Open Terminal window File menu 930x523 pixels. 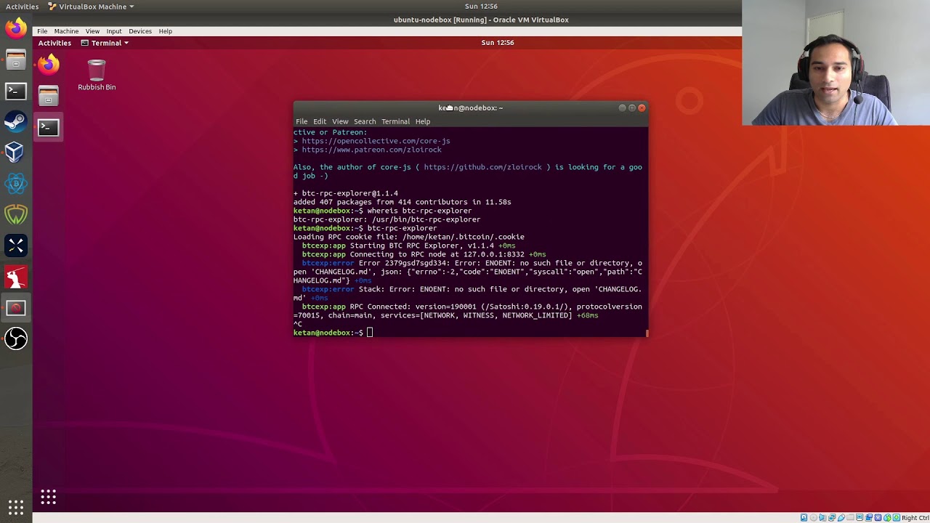point(302,121)
